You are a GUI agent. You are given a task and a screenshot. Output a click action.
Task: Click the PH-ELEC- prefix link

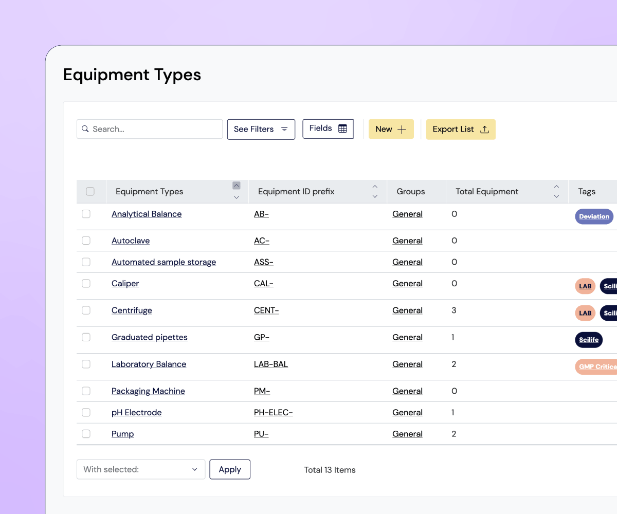273,412
